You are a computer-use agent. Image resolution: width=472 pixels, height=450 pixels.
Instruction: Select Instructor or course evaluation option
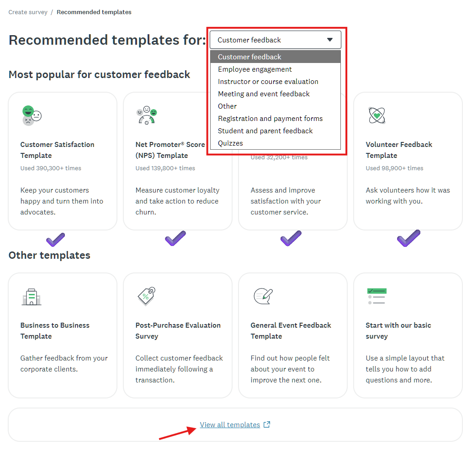(x=268, y=82)
